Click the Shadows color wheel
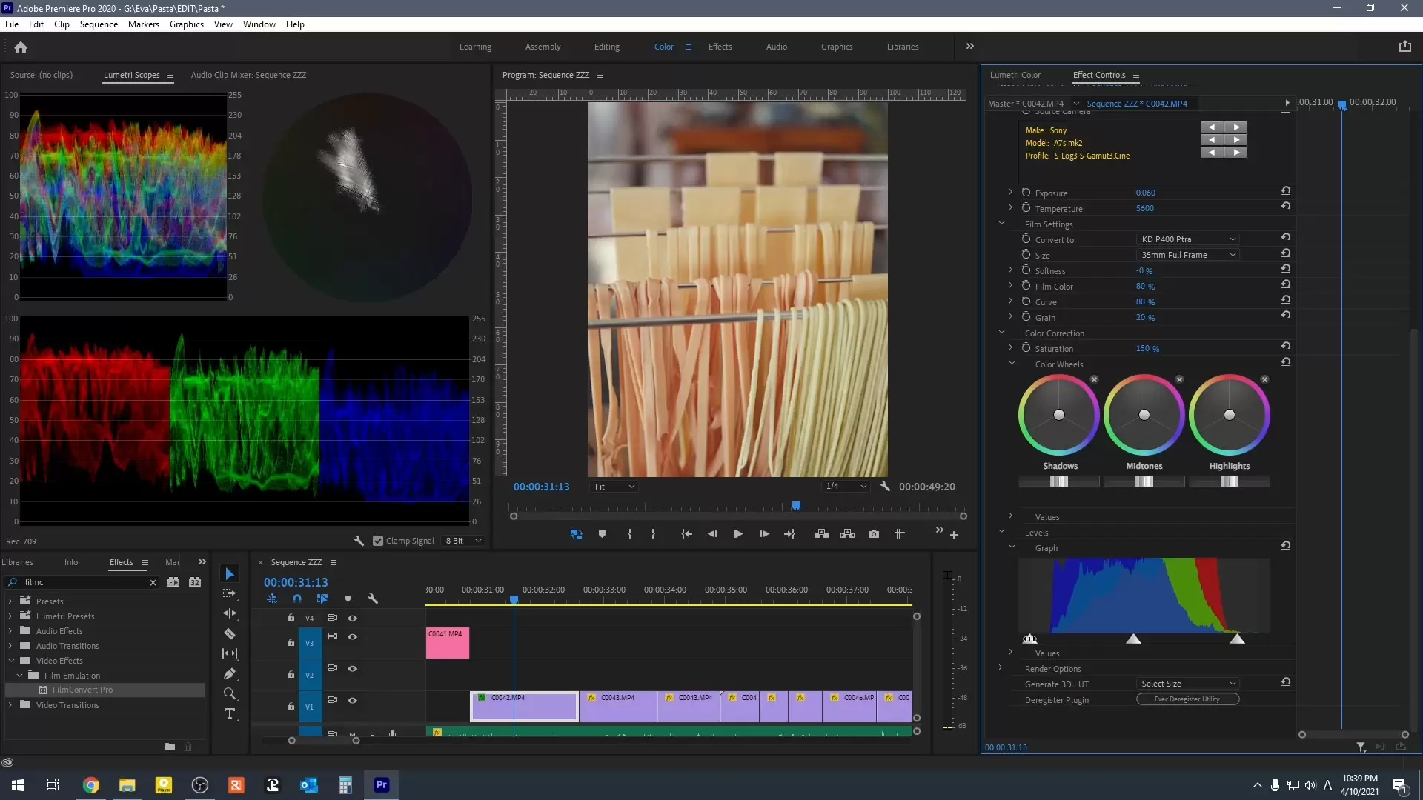1423x800 pixels. pos(1058,415)
